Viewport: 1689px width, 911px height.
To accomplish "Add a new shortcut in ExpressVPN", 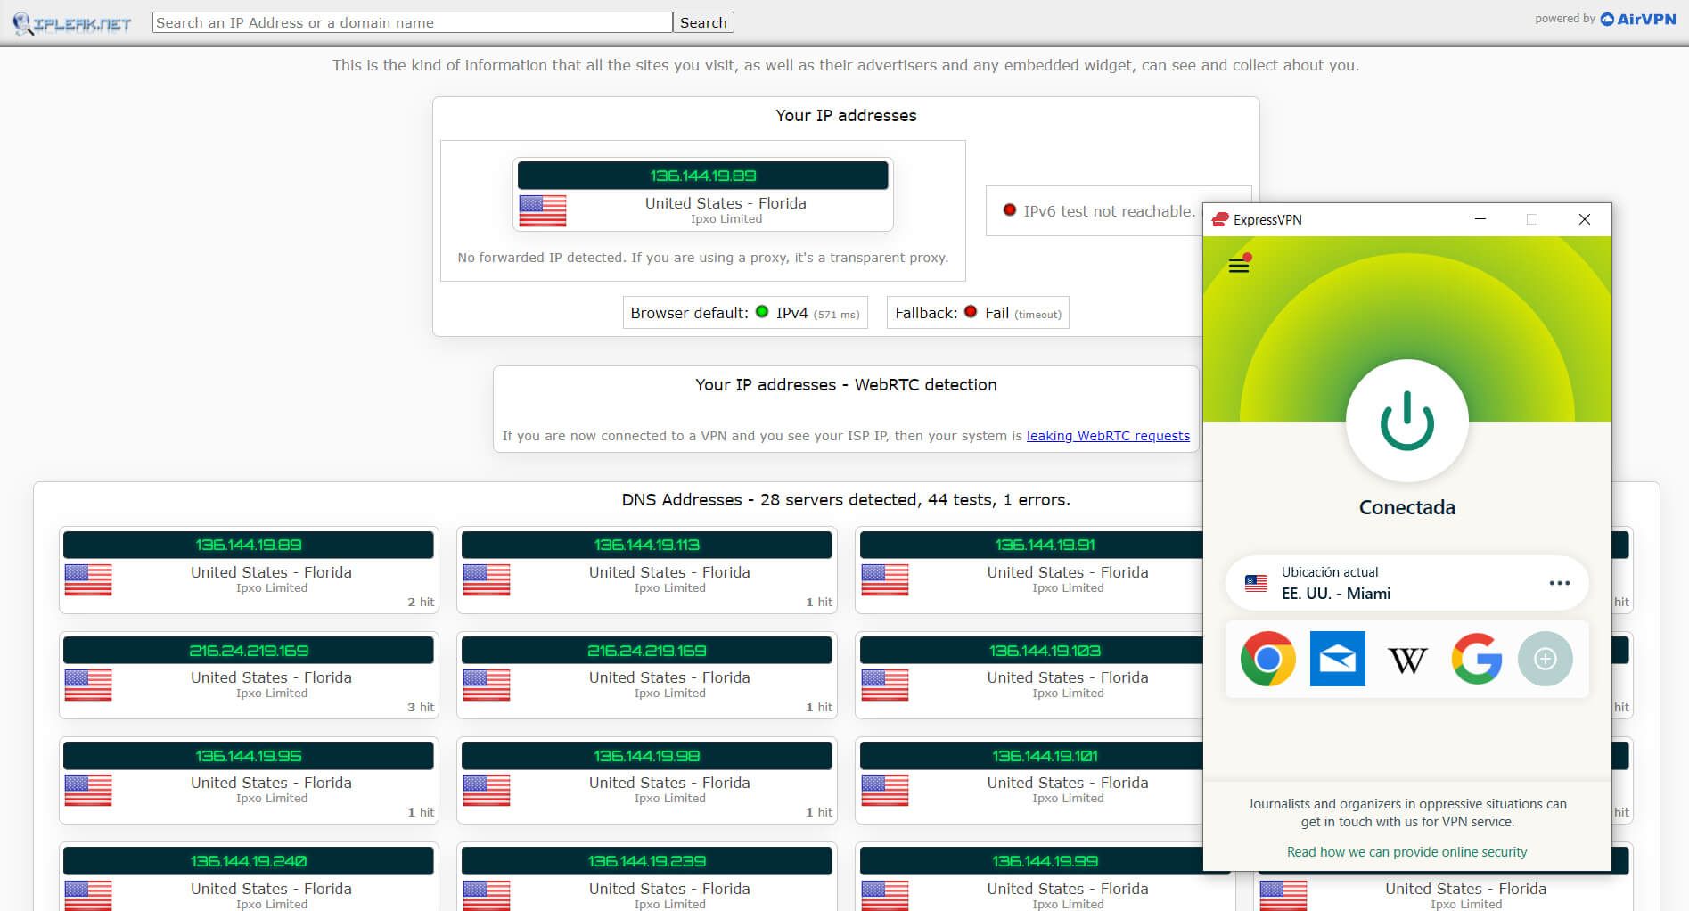I will pos(1546,659).
